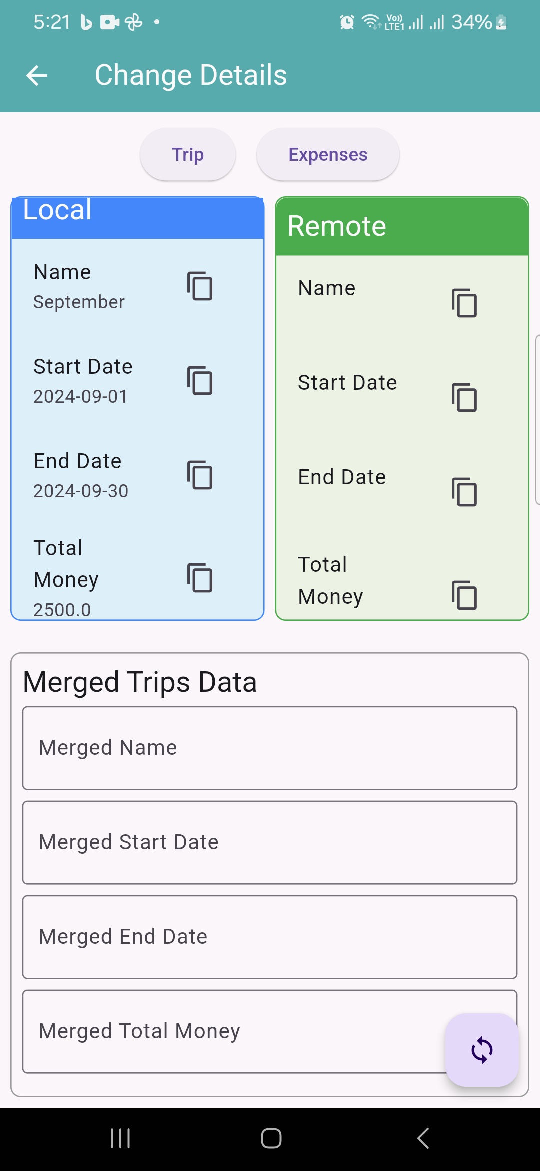Image resolution: width=540 pixels, height=1171 pixels.
Task: Focus the Merged Name field
Action: tap(270, 748)
